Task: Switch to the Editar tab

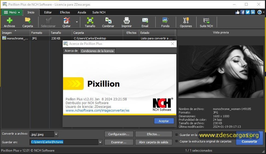Action: click(48, 12)
